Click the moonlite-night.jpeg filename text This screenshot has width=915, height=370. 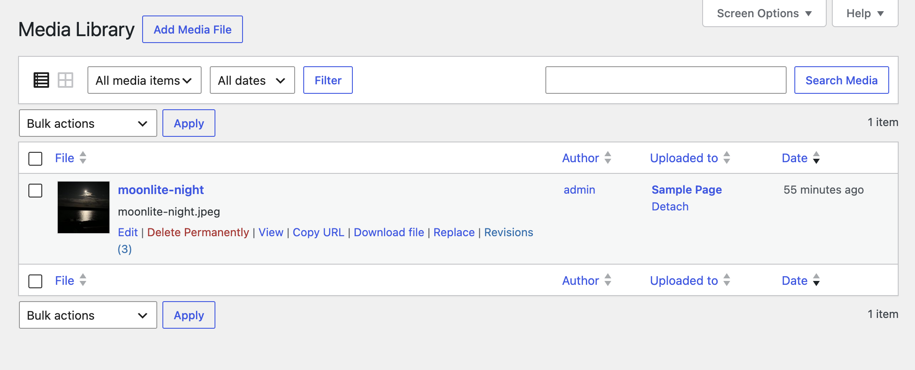(x=169, y=212)
